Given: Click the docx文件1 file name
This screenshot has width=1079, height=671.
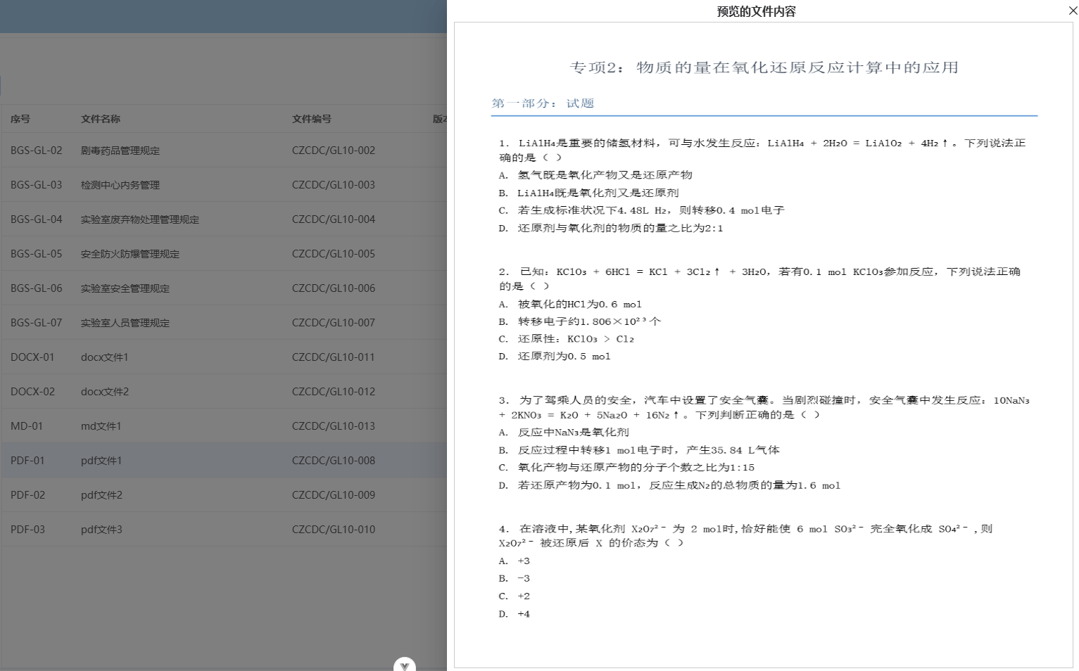Looking at the screenshot, I should tap(103, 357).
